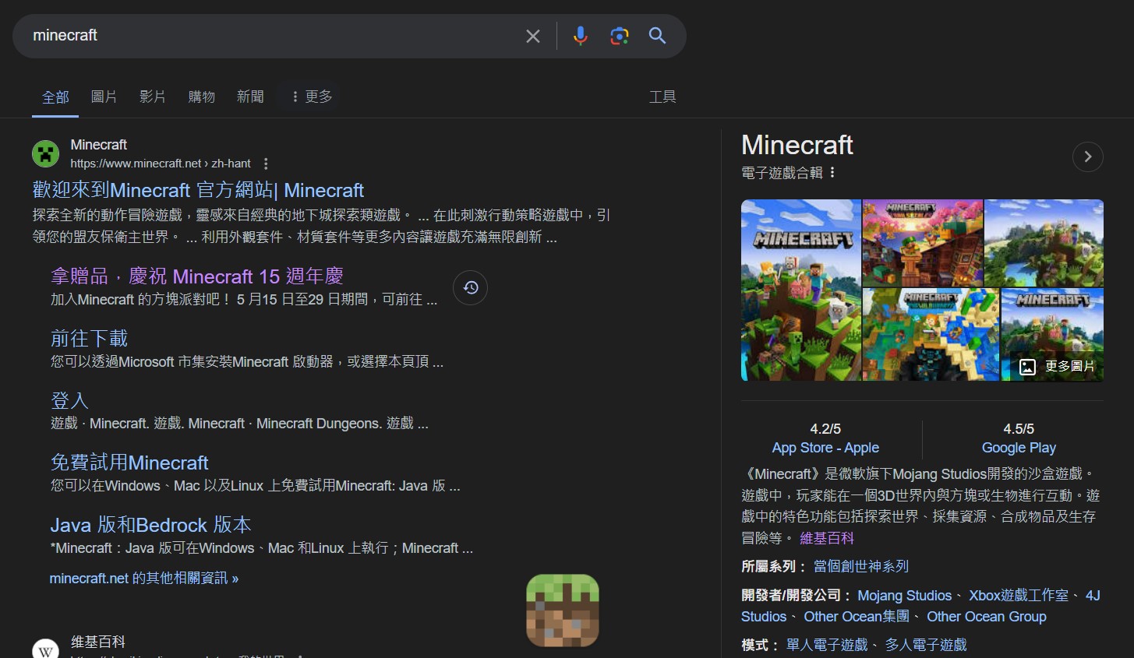Click the history clock icon beside 15 週年慶
1134x658 pixels.
471,288
